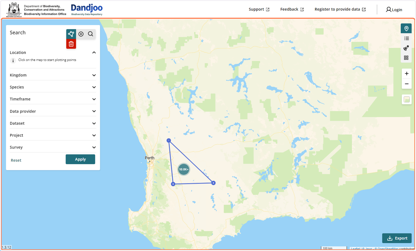Select the circle radius search tool
Screen dimensions: 416x251
click(81, 34)
